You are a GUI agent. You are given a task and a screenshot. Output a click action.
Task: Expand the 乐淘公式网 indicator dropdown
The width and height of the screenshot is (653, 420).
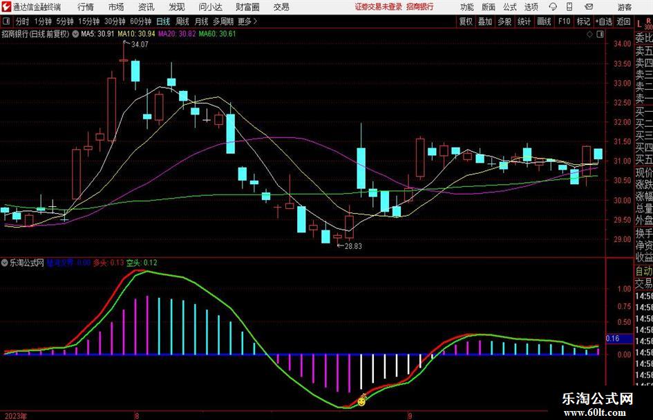[x=5, y=263]
